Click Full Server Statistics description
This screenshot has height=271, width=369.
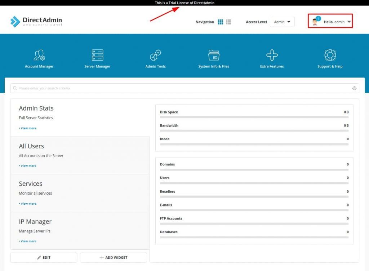coord(36,118)
